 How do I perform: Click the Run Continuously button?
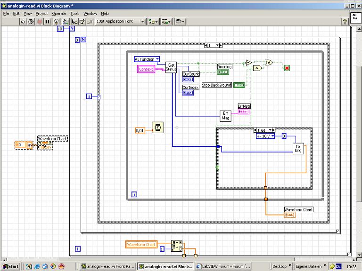pyautogui.click(x=31, y=22)
